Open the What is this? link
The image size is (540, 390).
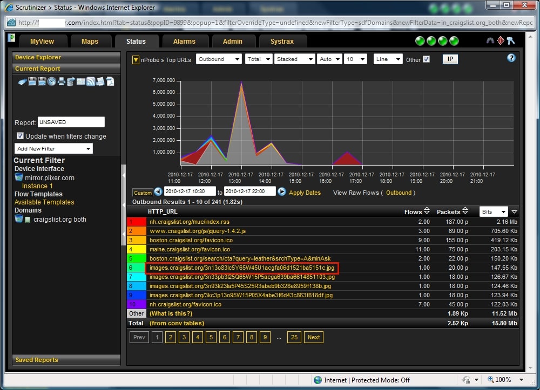pyautogui.click(x=171, y=313)
